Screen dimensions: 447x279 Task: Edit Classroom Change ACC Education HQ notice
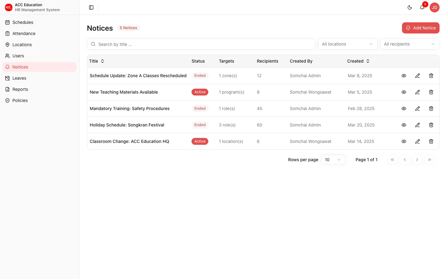[418, 141]
